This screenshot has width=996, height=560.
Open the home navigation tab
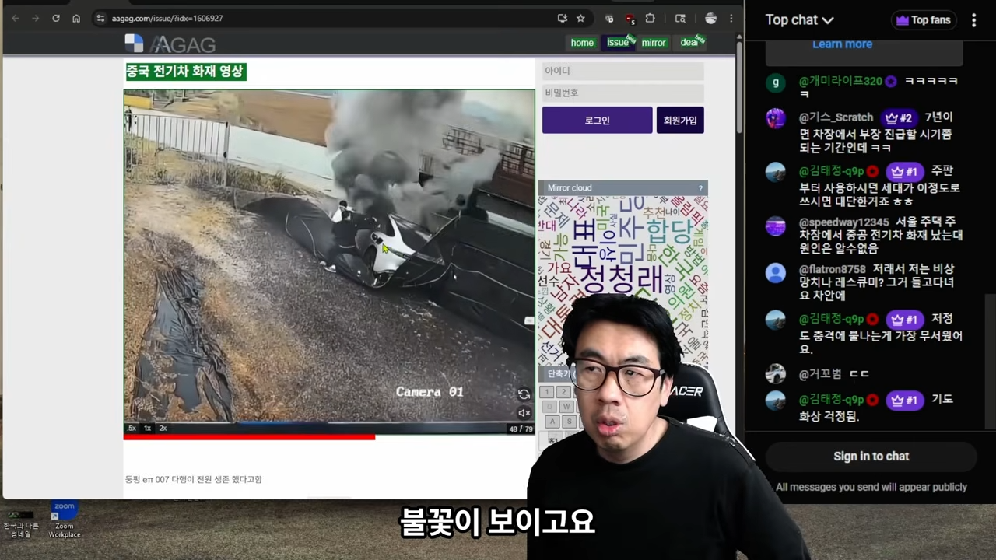[582, 43]
